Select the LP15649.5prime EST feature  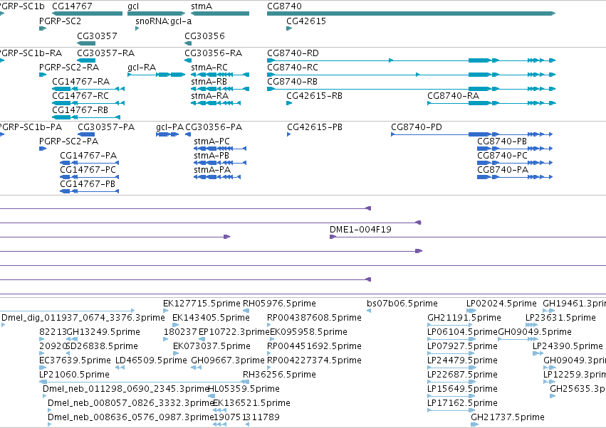click(451, 396)
